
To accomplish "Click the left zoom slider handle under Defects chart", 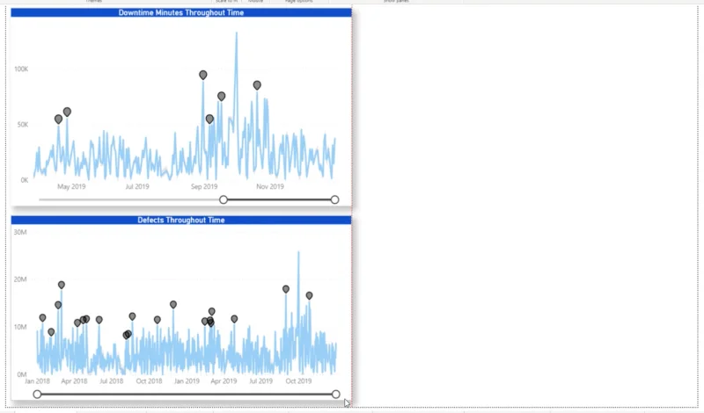I will 37,395.
